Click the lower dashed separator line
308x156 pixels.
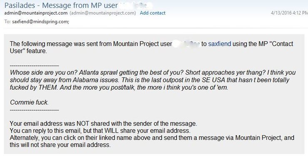[34, 110]
